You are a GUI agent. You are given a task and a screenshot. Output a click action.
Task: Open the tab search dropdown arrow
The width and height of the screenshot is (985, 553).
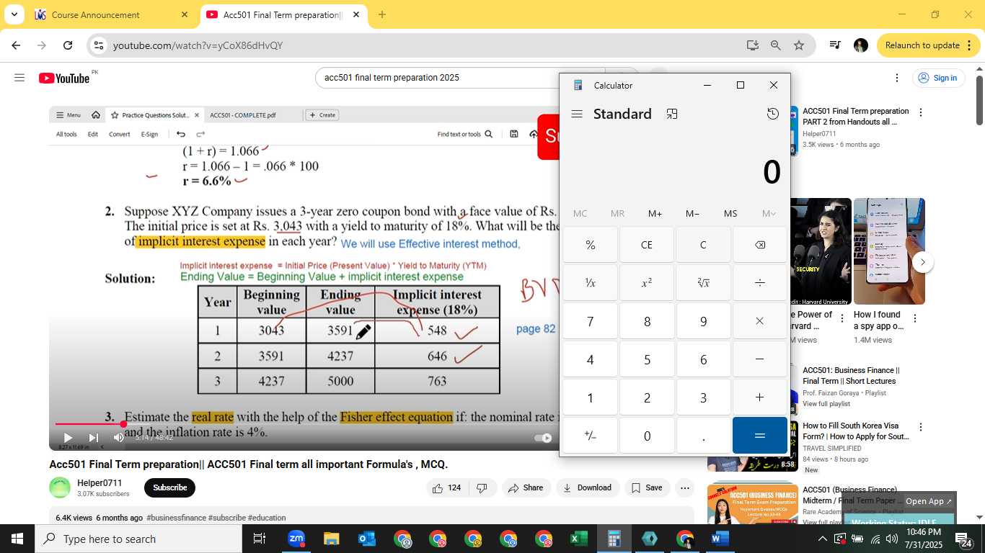click(x=14, y=14)
